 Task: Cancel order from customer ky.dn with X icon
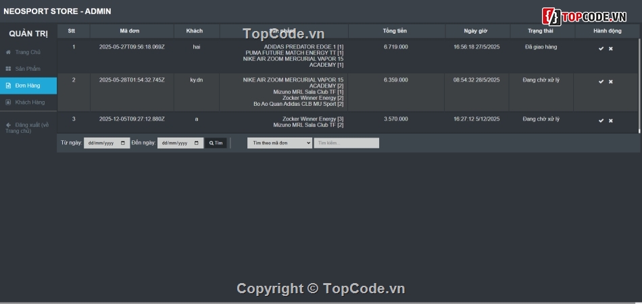point(610,82)
